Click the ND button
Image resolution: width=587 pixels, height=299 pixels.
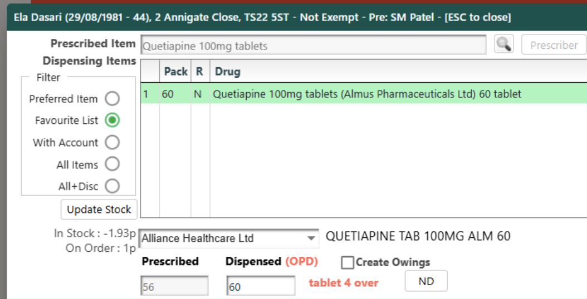pyautogui.click(x=426, y=281)
